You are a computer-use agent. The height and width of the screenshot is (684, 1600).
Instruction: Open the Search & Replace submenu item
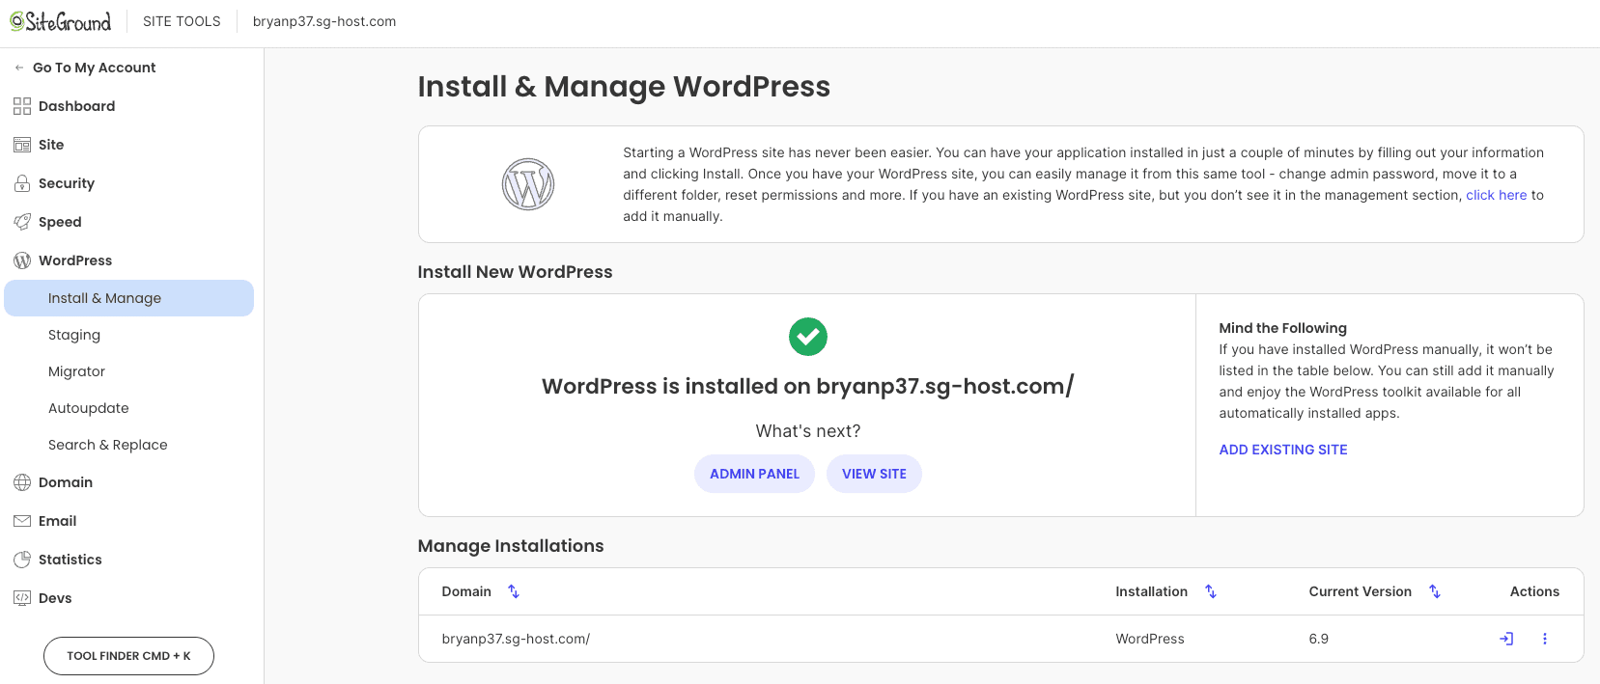click(x=129, y=445)
